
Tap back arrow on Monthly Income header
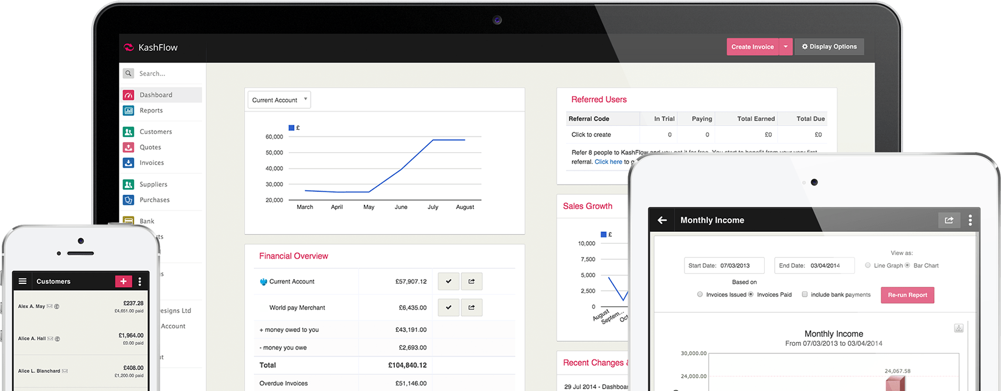pyautogui.click(x=662, y=220)
